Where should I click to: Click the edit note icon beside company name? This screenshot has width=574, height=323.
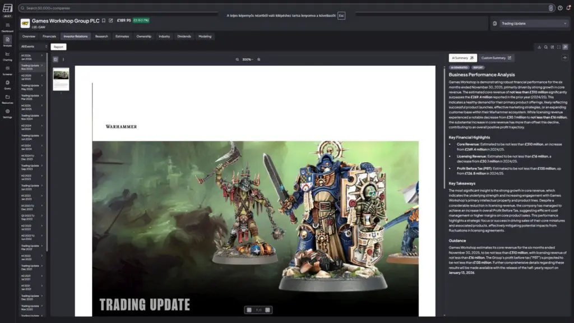coord(111,21)
